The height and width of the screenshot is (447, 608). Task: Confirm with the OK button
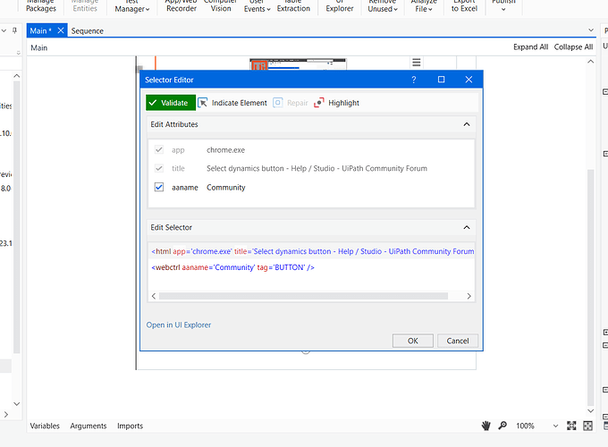click(x=413, y=341)
